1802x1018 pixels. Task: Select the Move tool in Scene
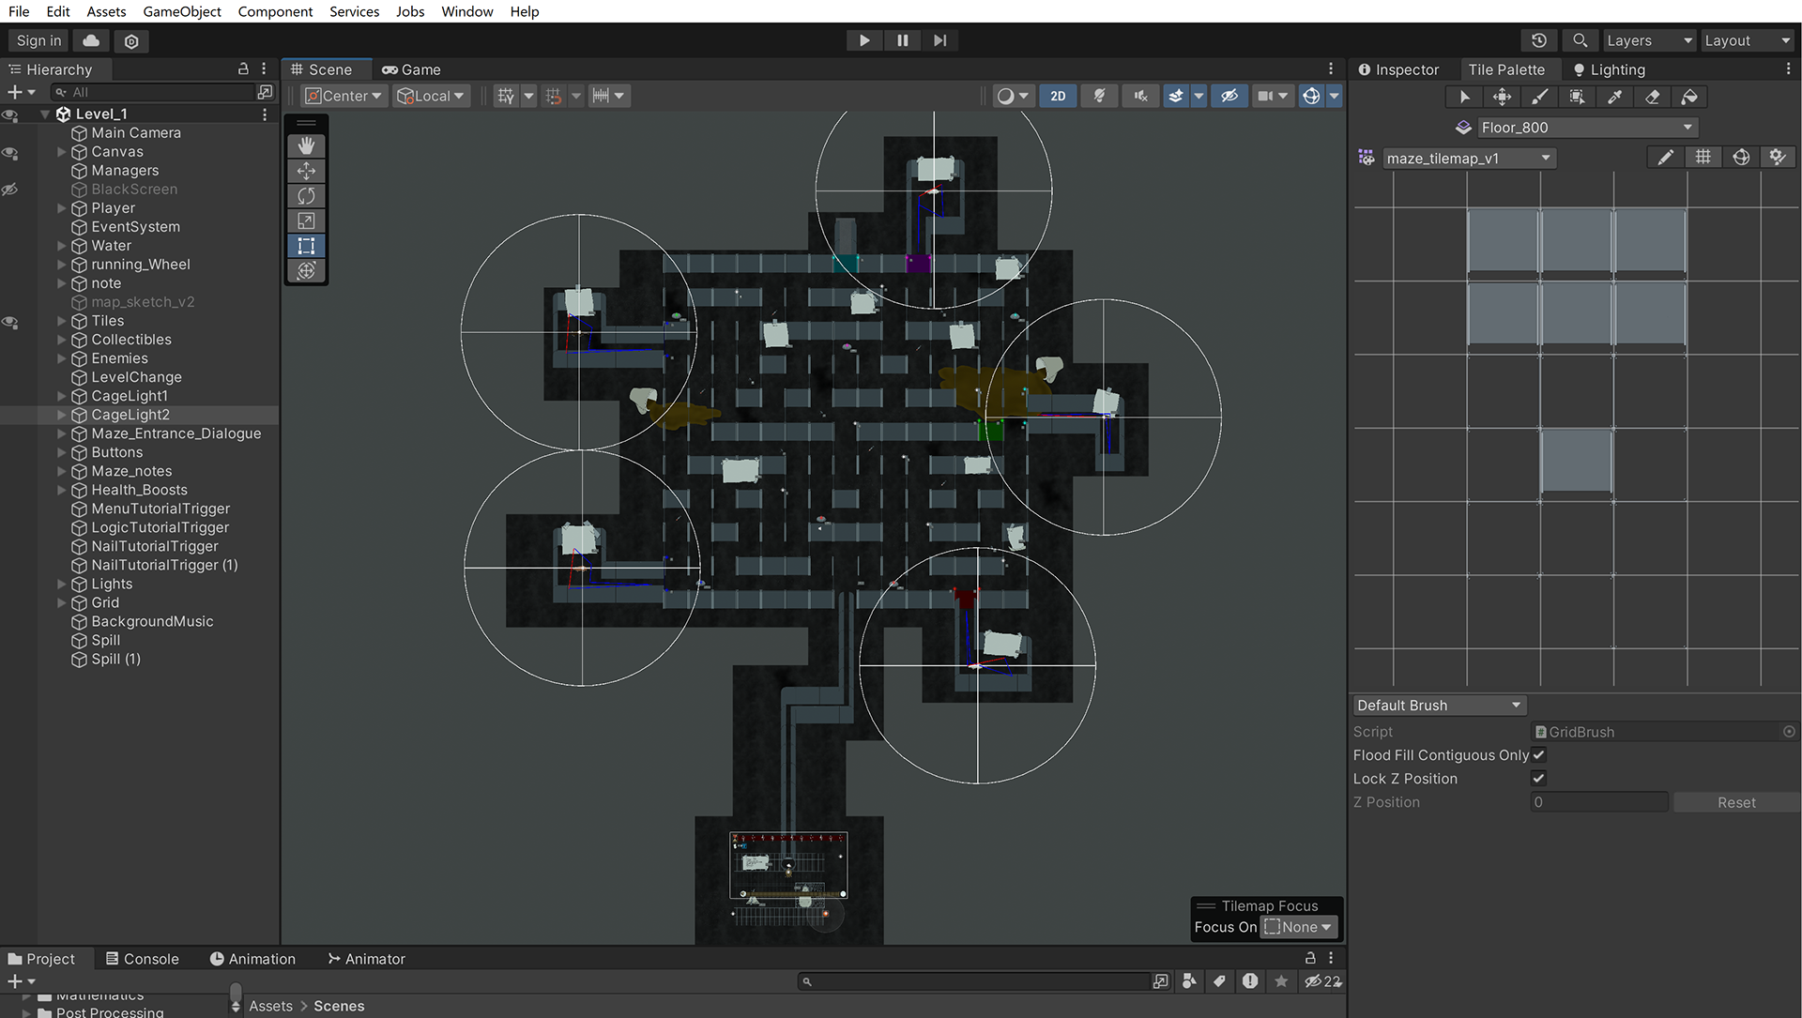[x=306, y=171]
